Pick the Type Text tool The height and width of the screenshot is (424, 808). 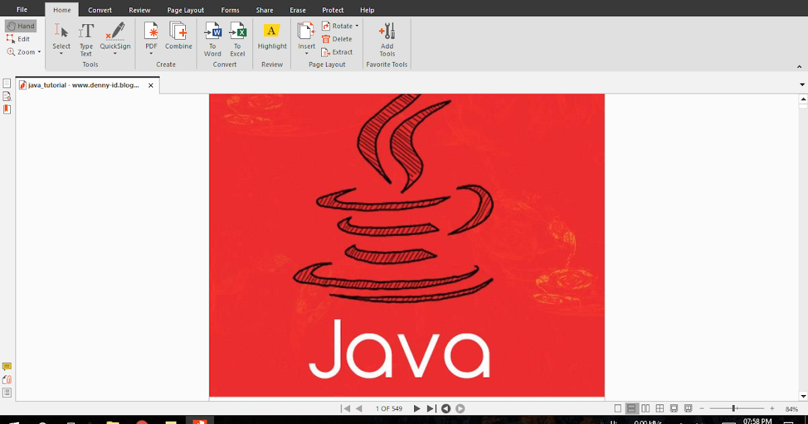coord(86,39)
